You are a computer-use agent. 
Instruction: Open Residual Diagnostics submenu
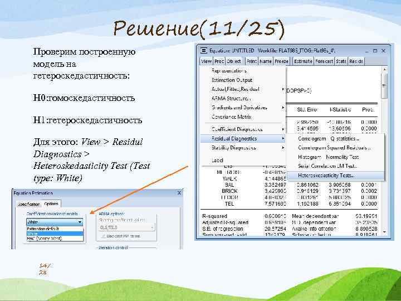click(x=243, y=138)
